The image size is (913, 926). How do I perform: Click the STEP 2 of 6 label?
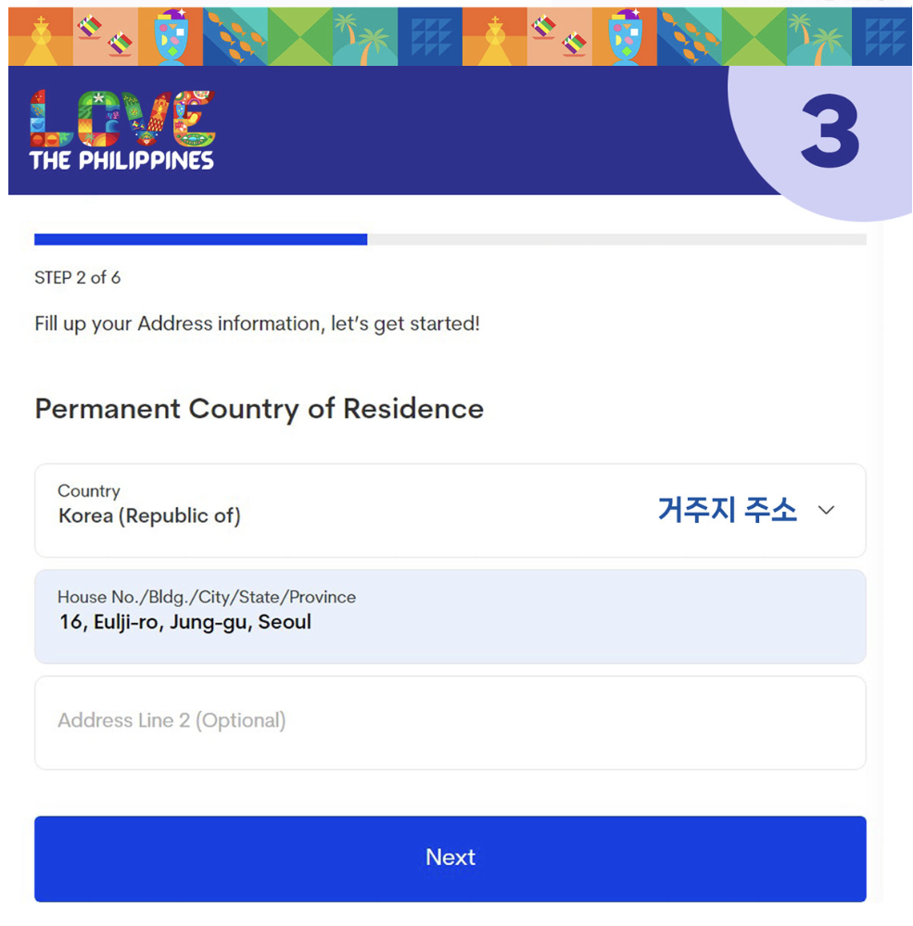click(x=77, y=277)
